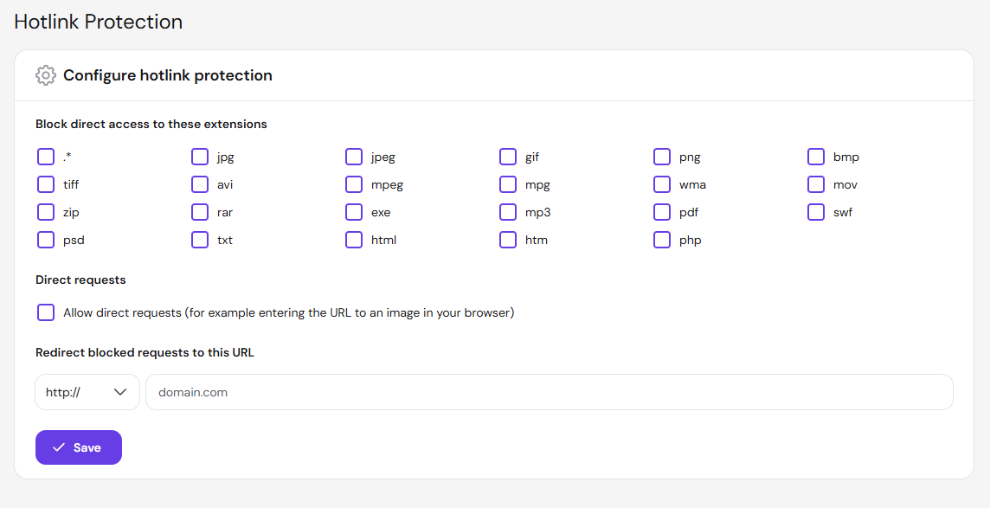Image resolution: width=990 pixels, height=508 pixels.
Task: Select the gif extension checkbox
Action: [508, 157]
